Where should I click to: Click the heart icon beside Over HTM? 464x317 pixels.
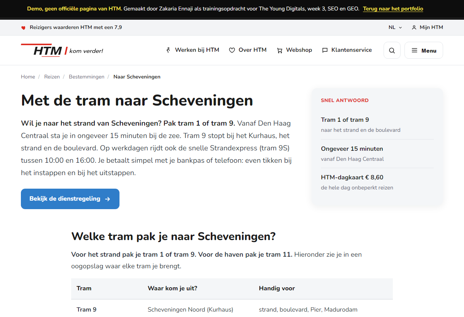232,50
